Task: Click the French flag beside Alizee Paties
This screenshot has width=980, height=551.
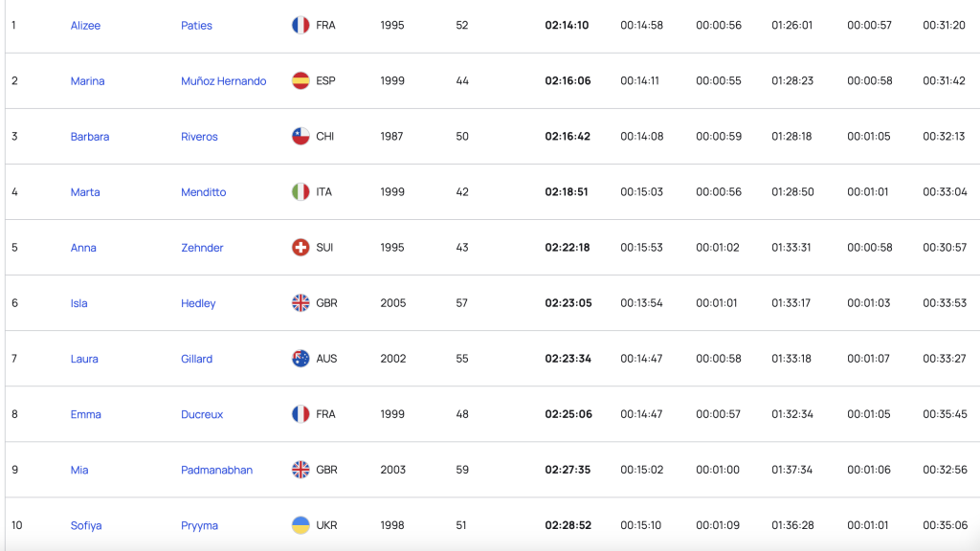Action: [x=301, y=26]
